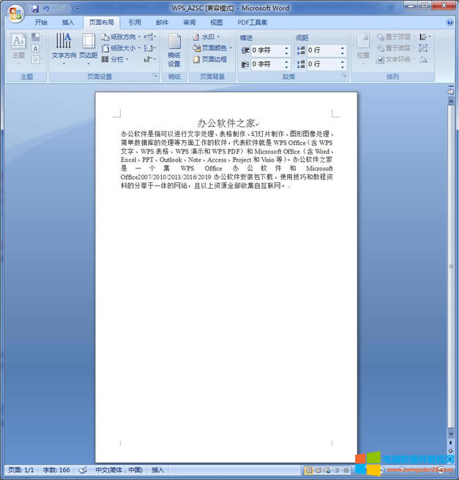
Task: Open 稿纸设置 manuscript paper settings
Action: pyautogui.click(x=174, y=50)
